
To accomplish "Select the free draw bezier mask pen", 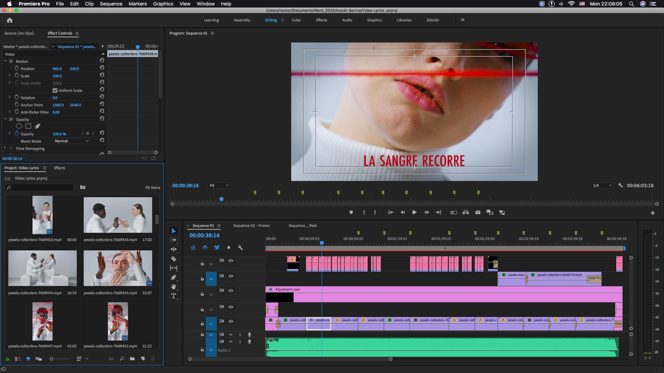I will (38, 126).
